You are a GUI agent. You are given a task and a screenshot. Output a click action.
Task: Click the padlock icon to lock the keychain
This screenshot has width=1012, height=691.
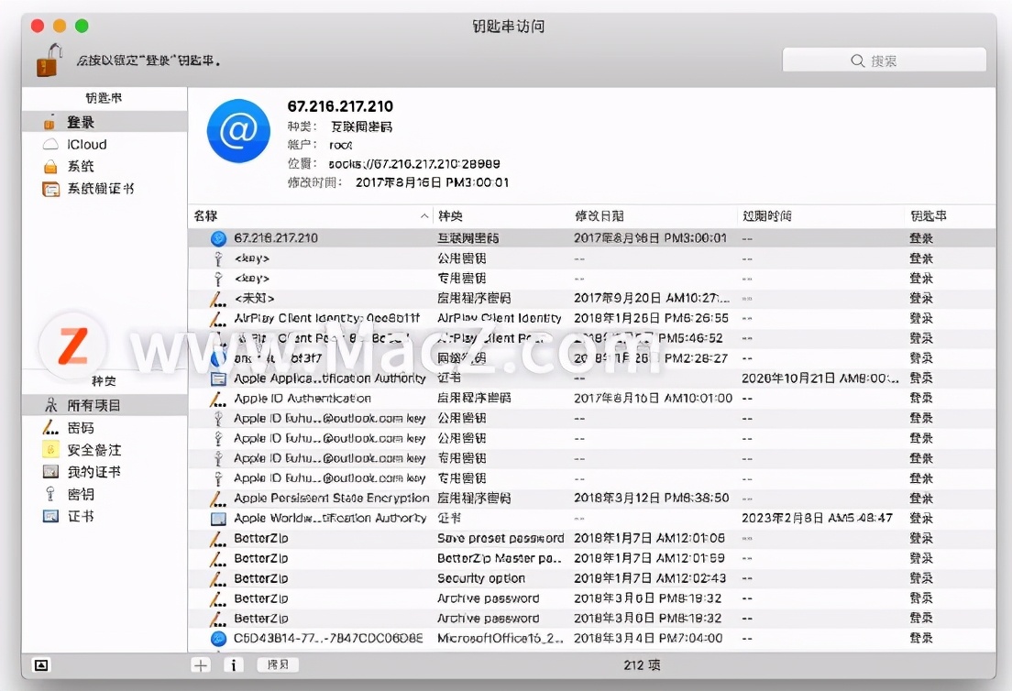coord(44,60)
